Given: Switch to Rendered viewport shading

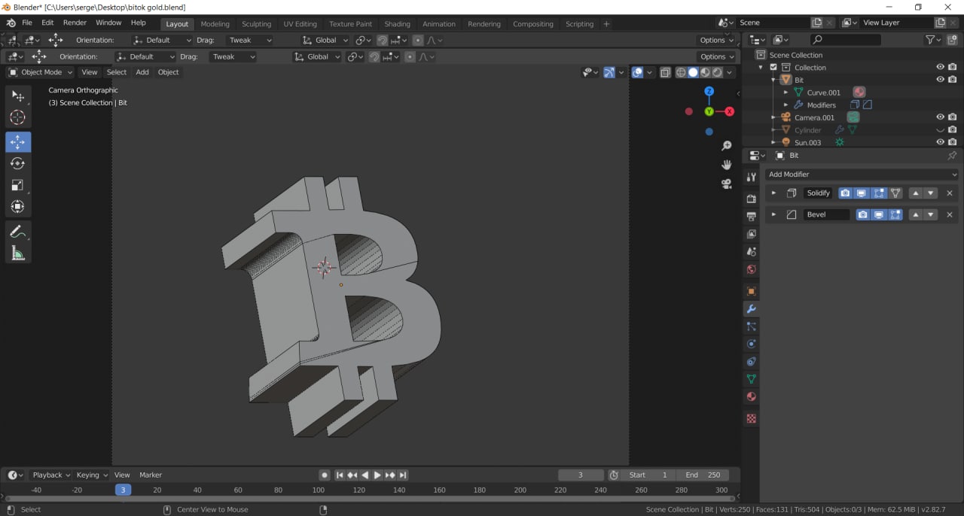Looking at the screenshot, I should (x=717, y=72).
